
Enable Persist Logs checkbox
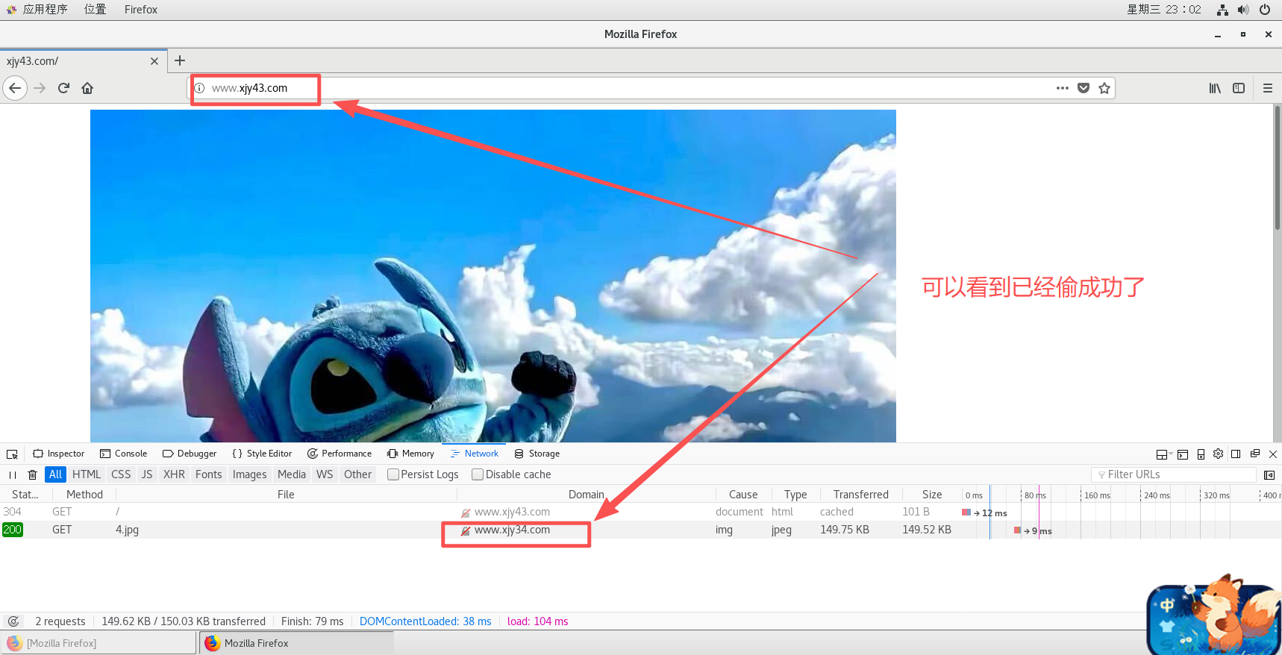[x=393, y=474]
